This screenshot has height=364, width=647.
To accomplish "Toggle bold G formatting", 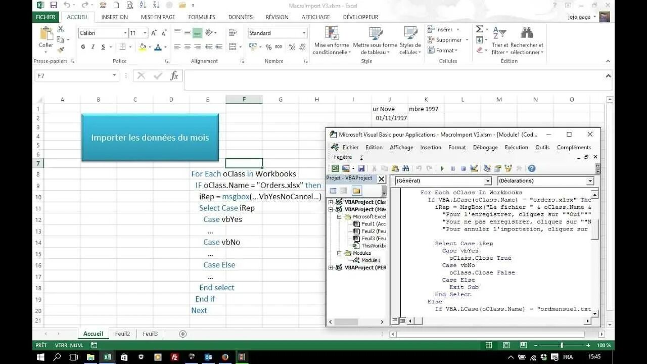I will coord(83,47).
